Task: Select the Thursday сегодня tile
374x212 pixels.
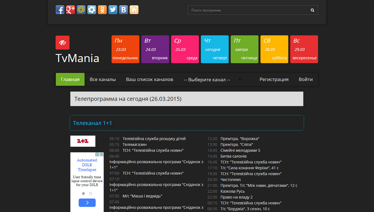Action: point(215,49)
